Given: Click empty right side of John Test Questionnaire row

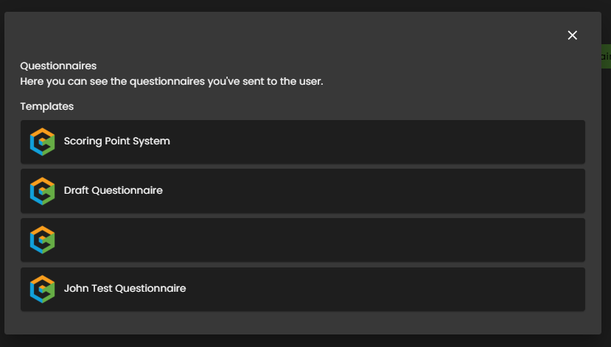Looking at the screenshot, I should click(442, 289).
